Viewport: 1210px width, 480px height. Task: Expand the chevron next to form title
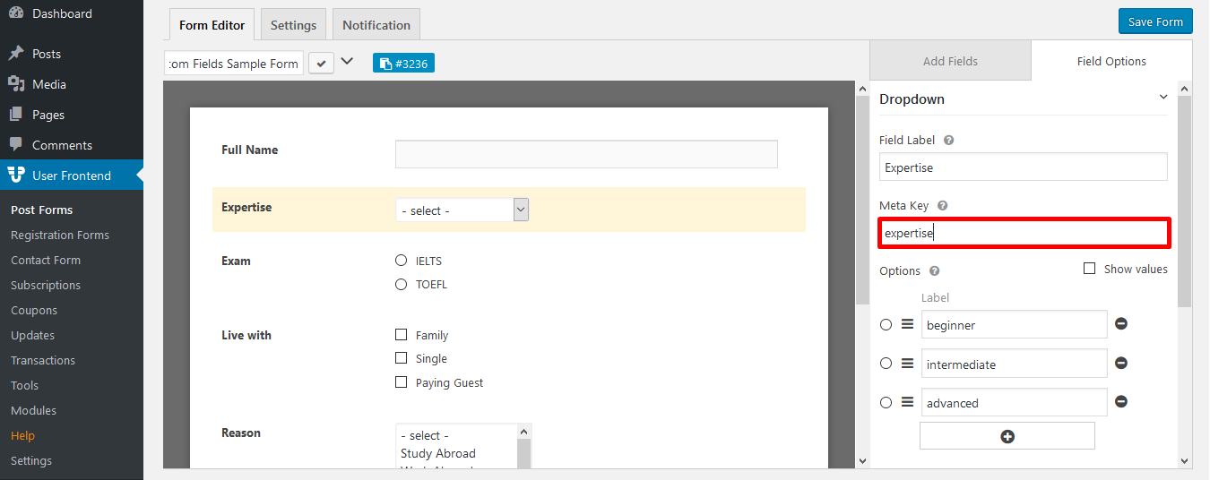point(347,63)
